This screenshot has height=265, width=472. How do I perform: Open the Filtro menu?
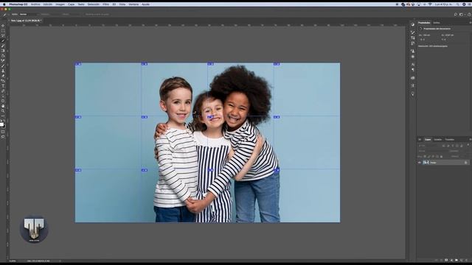point(105,4)
